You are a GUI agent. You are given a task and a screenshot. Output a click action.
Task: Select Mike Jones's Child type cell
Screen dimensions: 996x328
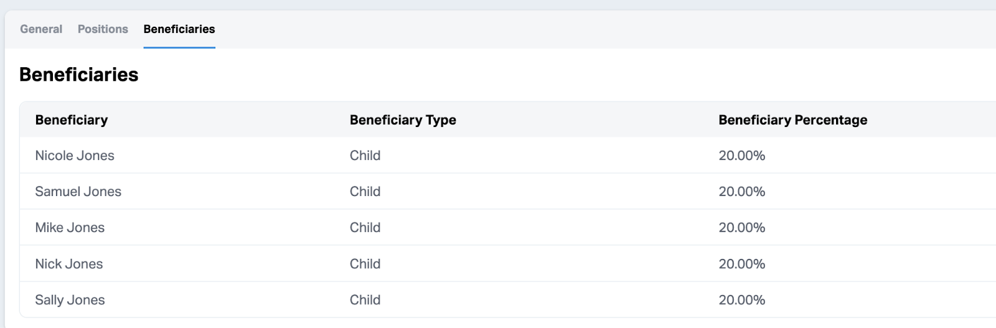pos(365,228)
